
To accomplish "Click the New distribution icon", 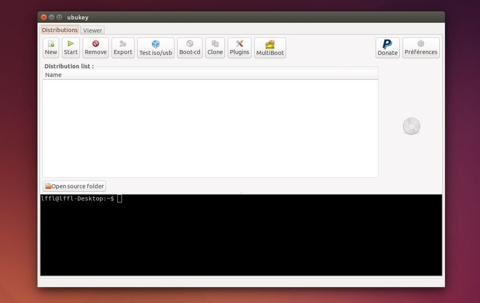I will [51, 44].
